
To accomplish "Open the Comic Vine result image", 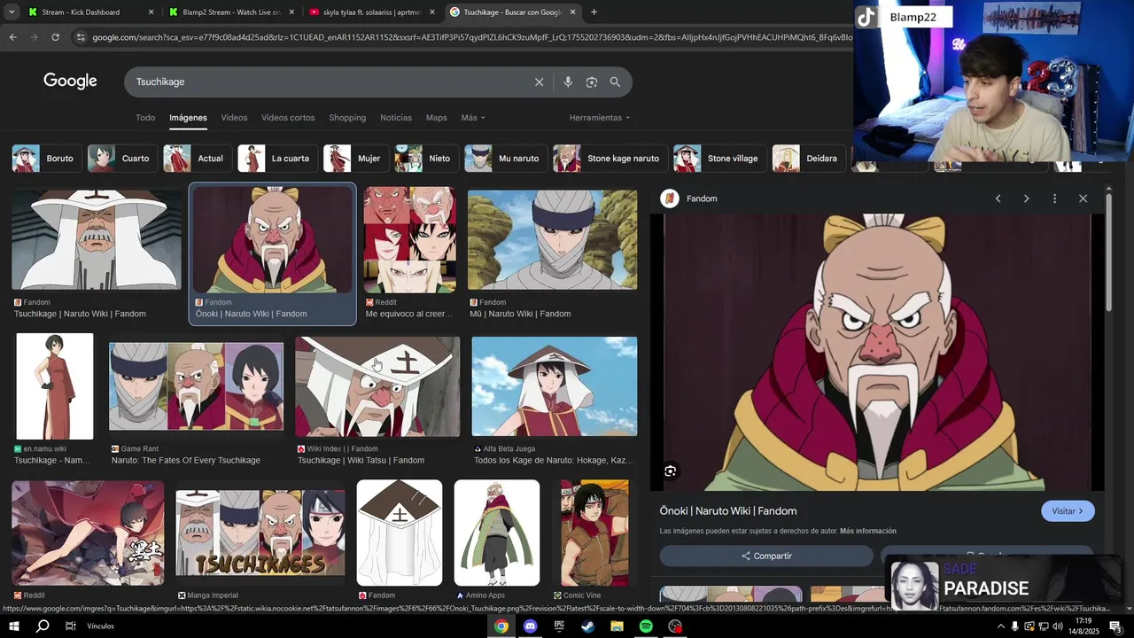I will tap(594, 533).
